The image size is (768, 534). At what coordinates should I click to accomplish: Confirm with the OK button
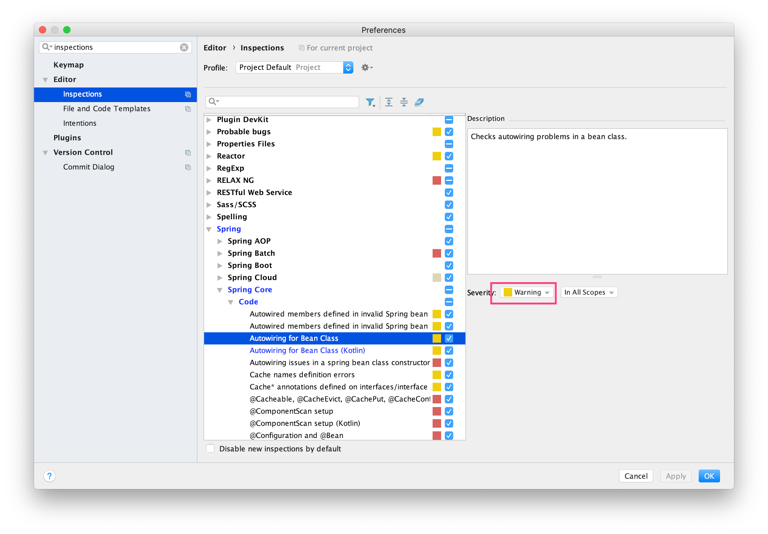(x=709, y=476)
